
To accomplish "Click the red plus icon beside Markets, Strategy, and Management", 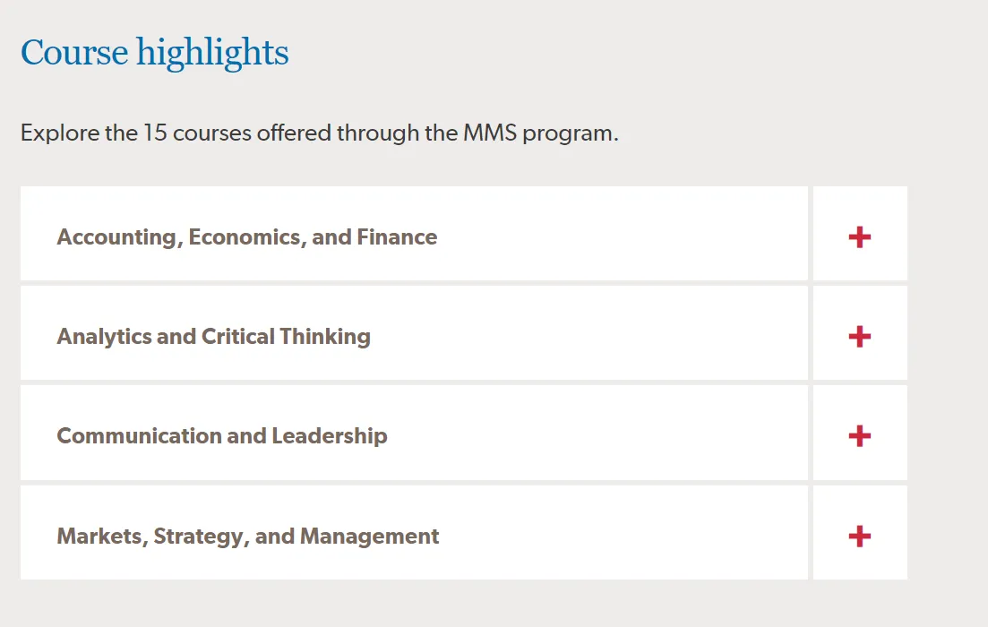I will click(859, 537).
